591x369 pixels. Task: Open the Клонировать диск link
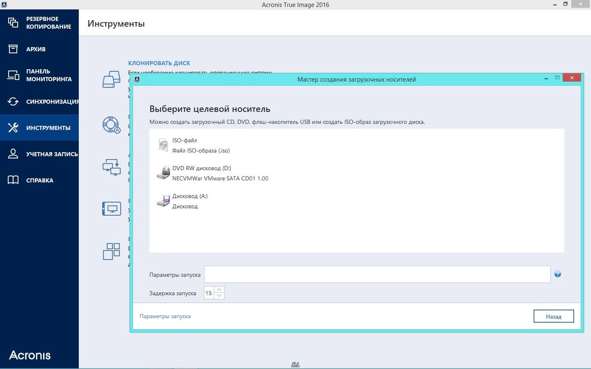pos(159,63)
